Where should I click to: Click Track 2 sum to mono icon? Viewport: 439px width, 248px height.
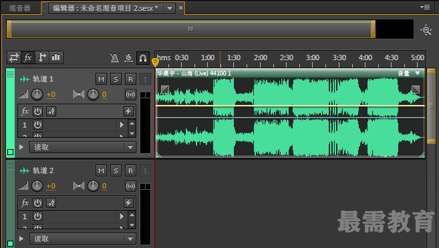coord(130,186)
